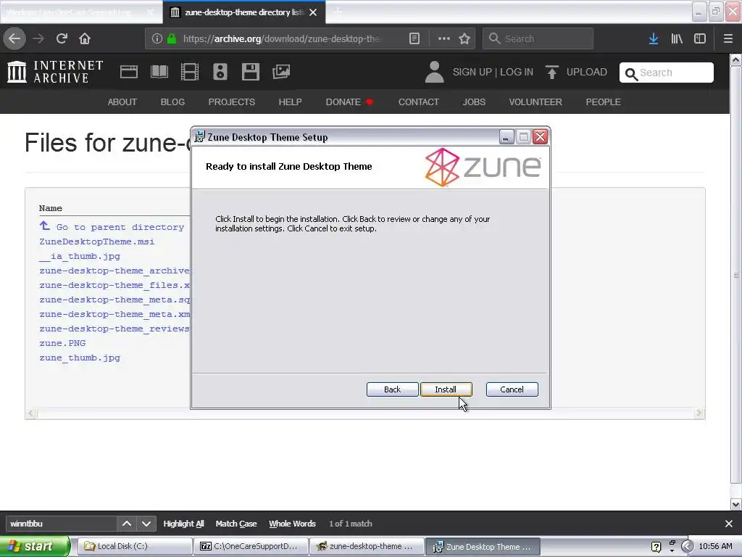Find next match down arrow
This screenshot has height=557, width=742.
[x=146, y=524]
